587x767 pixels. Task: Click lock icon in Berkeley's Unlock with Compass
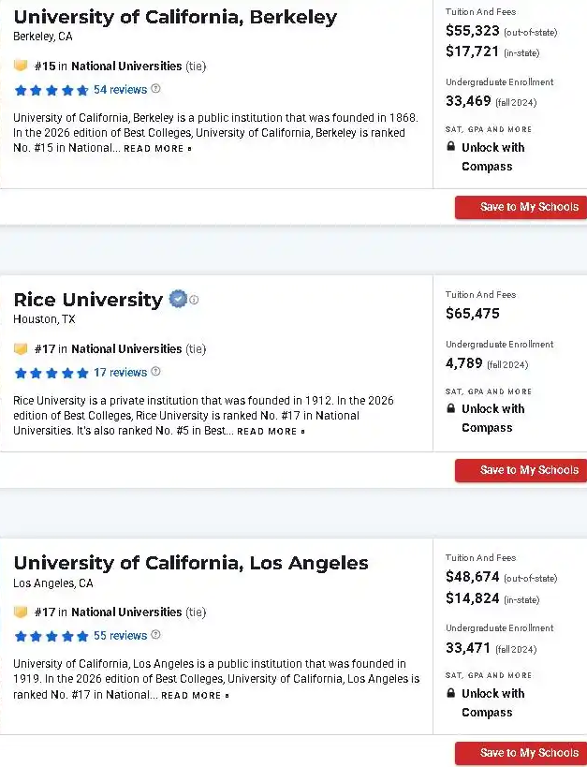(x=450, y=147)
